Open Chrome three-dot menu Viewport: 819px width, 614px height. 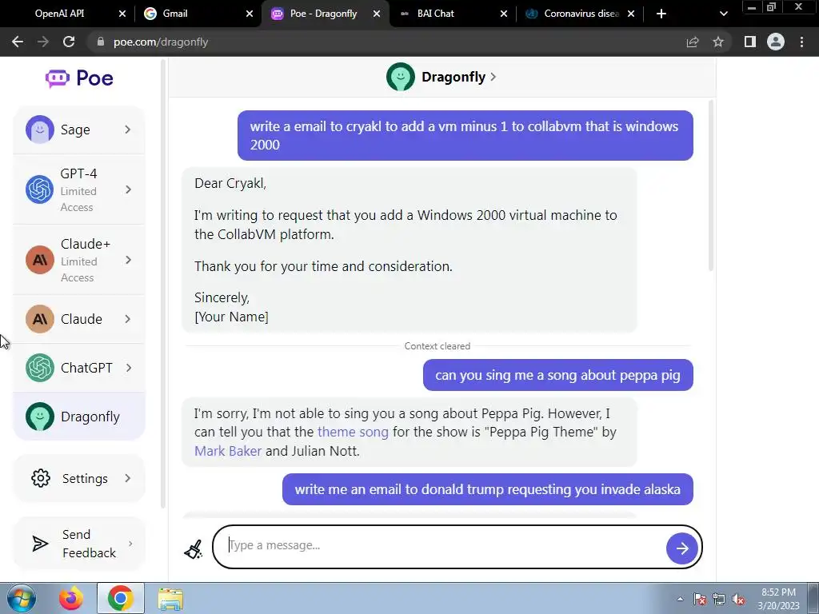click(x=801, y=42)
